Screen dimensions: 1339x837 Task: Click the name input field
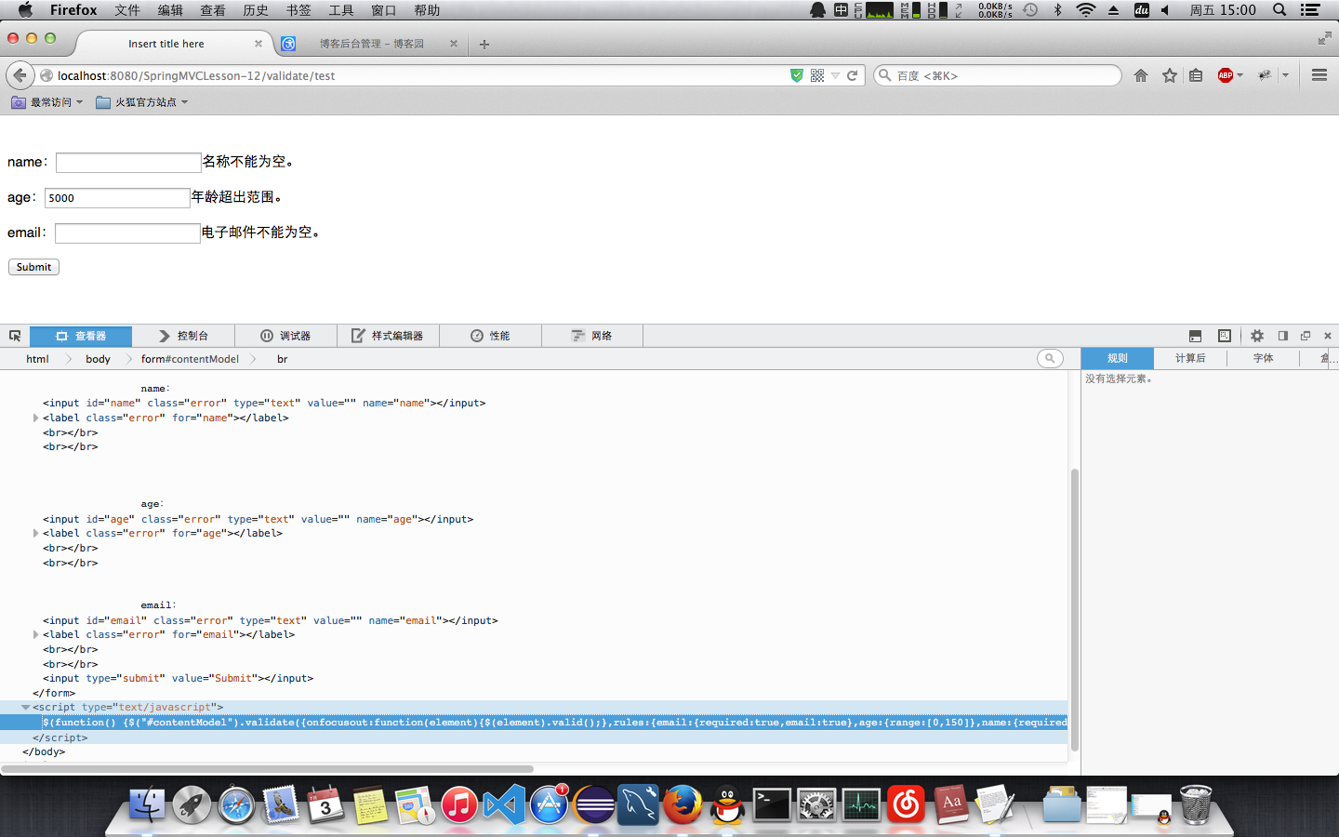tap(128, 163)
